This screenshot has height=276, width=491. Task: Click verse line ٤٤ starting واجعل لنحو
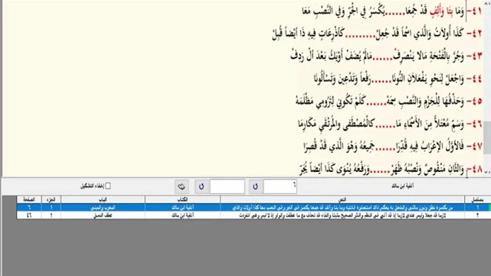[398, 79]
